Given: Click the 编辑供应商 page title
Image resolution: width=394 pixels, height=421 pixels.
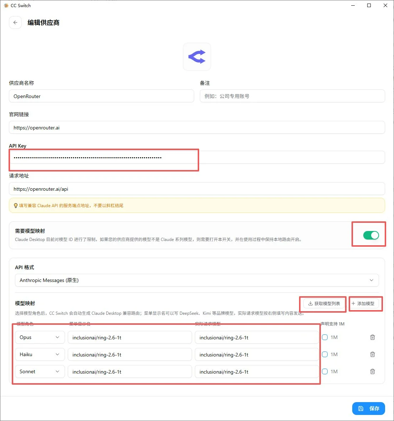Looking at the screenshot, I should click(x=44, y=23).
